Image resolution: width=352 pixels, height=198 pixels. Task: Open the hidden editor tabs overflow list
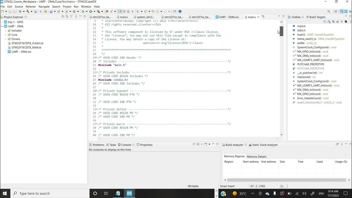pyautogui.click(x=263, y=17)
